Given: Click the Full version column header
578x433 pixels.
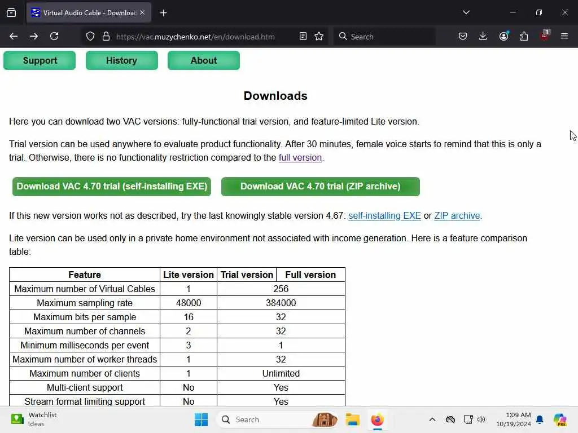Looking at the screenshot, I should point(310,275).
